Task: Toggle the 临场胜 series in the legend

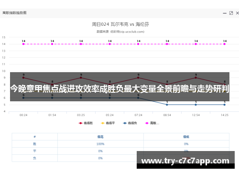Action: (x=86, y=123)
